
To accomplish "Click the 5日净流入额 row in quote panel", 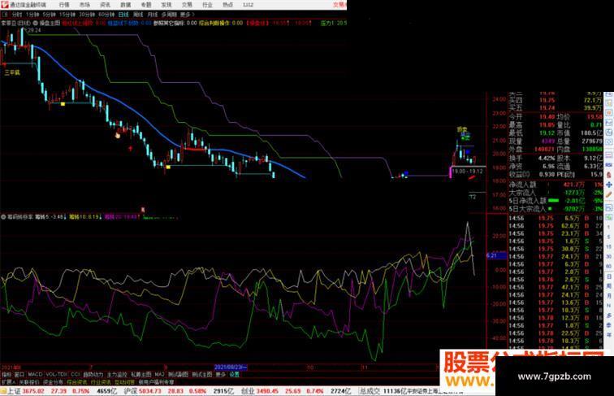I will point(556,201).
